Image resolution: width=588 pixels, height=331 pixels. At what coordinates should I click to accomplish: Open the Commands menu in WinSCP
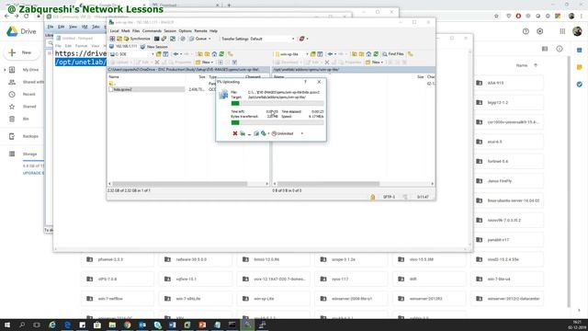coord(152,30)
